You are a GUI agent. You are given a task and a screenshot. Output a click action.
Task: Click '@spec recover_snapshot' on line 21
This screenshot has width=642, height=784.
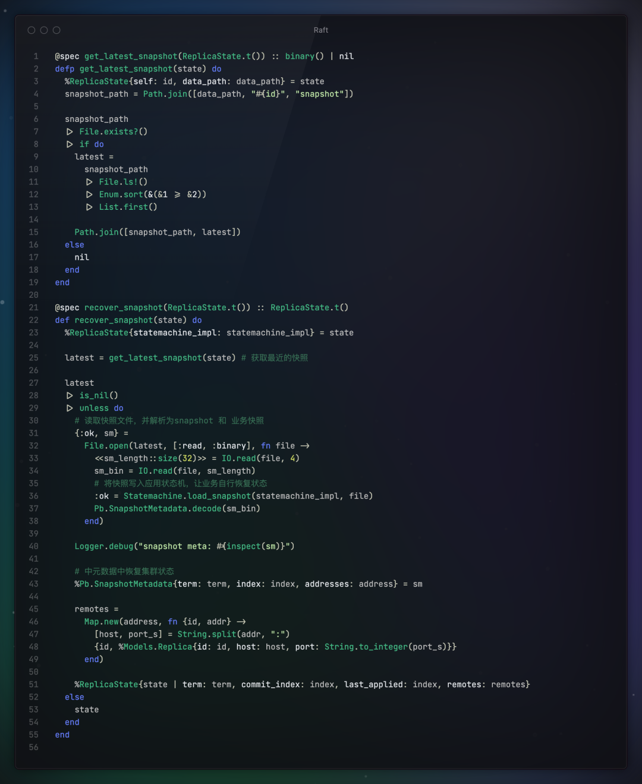tap(109, 308)
